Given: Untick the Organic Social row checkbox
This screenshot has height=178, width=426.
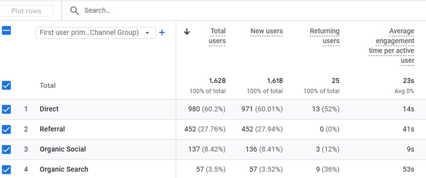Looking at the screenshot, I should pos(6,149).
